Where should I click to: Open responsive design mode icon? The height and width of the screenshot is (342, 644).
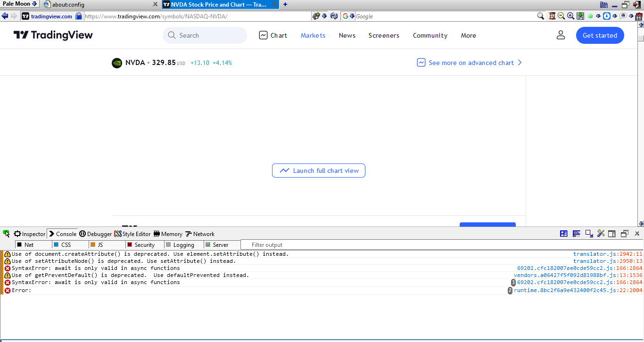(x=589, y=234)
